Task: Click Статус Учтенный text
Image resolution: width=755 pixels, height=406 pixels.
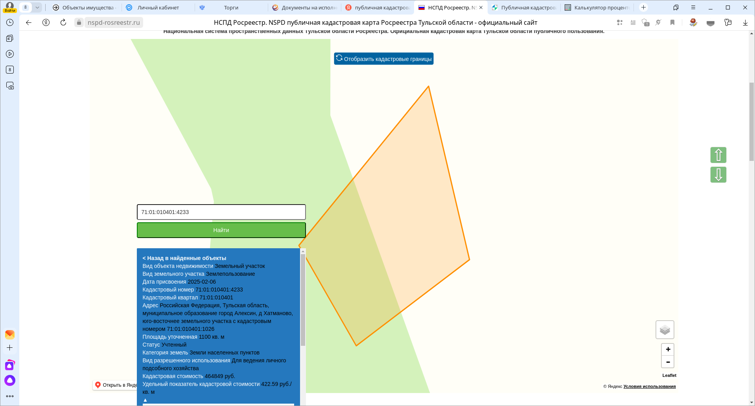Action: click(x=164, y=345)
